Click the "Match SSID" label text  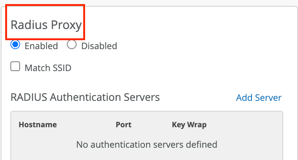(48, 68)
